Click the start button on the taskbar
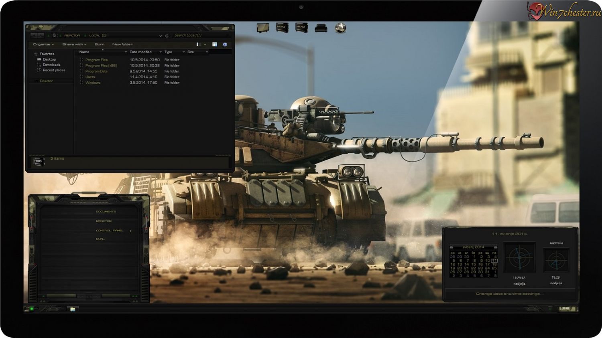The height and width of the screenshot is (338, 602). point(31,309)
